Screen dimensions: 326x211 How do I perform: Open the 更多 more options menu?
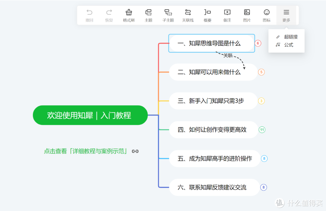(x=286, y=15)
